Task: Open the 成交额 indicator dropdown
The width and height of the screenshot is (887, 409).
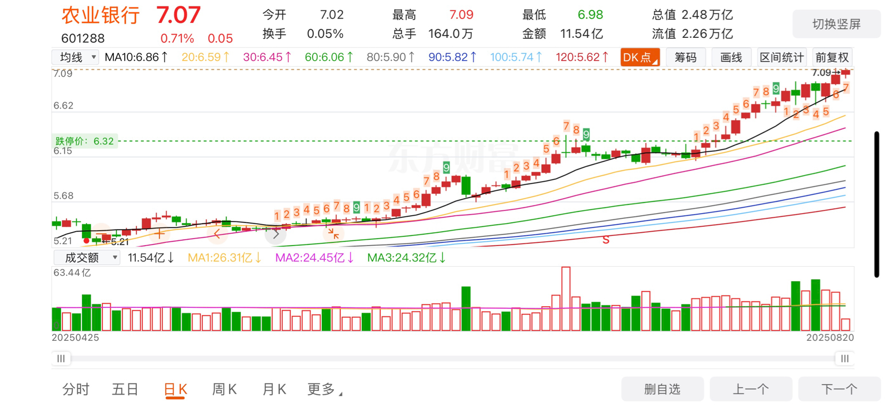Action: (87, 258)
